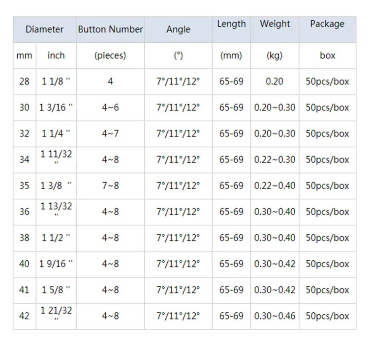Select the 4~7 button number cell
Viewport: 369px width, 350px height.
(110, 134)
